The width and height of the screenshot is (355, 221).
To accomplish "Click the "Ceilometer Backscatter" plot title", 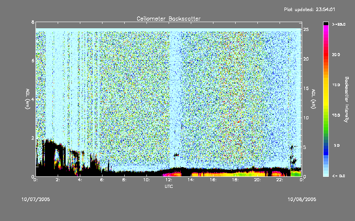I will (x=169, y=19).
